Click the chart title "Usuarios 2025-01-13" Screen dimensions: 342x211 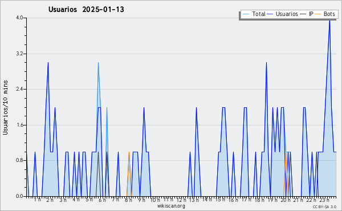coord(86,10)
